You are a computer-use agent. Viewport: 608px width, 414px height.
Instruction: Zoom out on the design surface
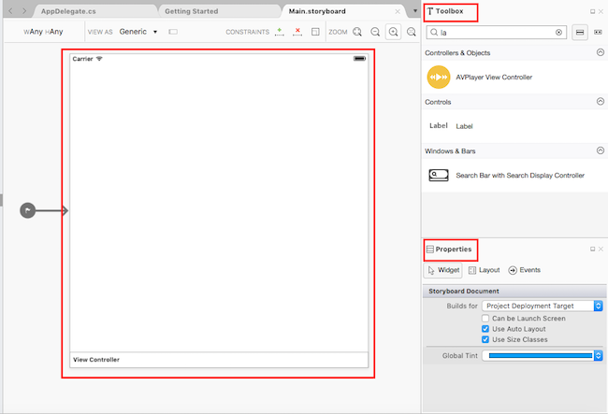(x=375, y=32)
